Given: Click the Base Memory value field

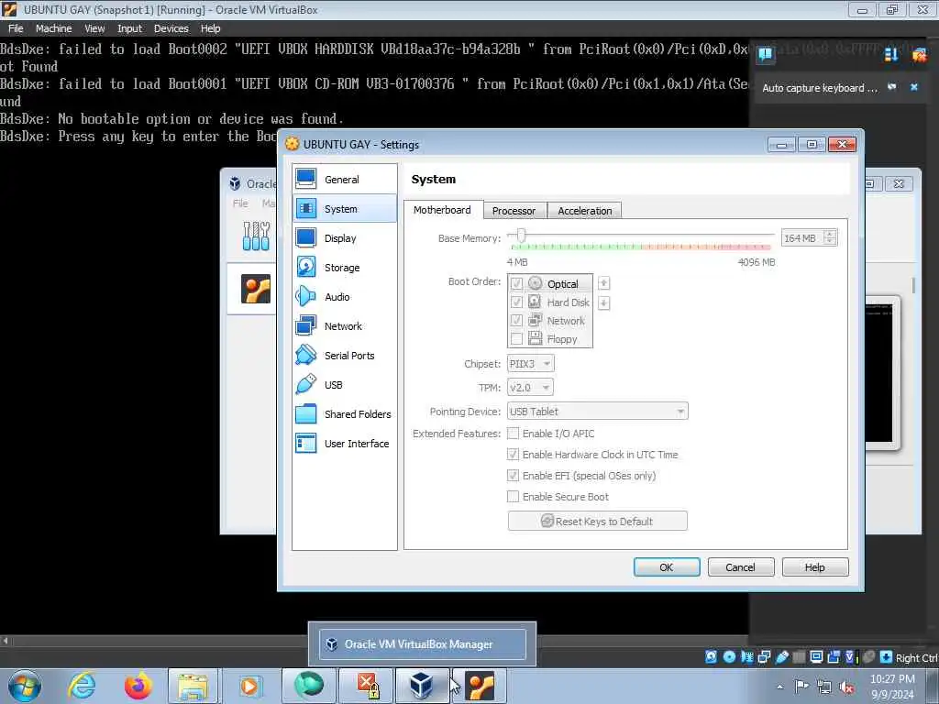Looking at the screenshot, I should [x=802, y=237].
